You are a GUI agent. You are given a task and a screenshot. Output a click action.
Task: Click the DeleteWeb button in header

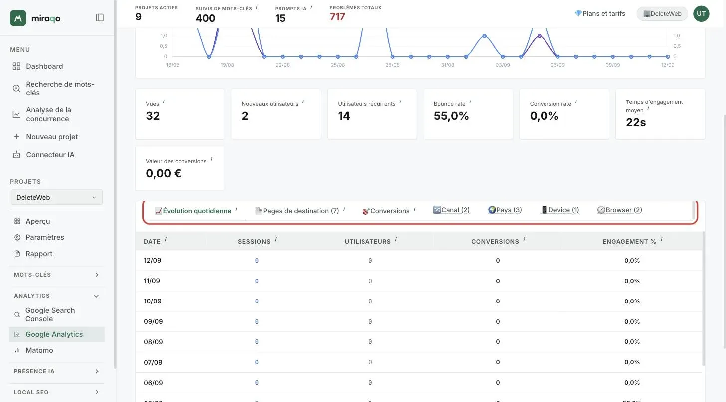[x=662, y=14]
